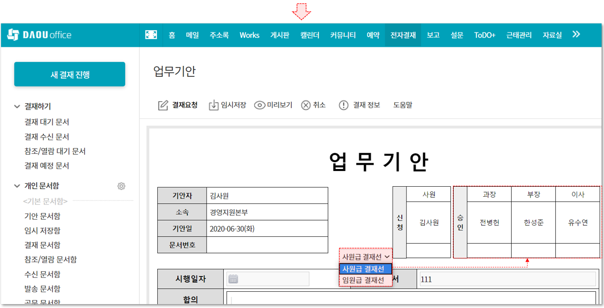Viewport: 604px width, 308px height.
Task: Expand more menus with double chevron
Action: 576,34
